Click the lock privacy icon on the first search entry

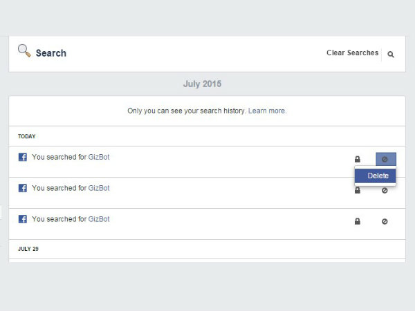pyautogui.click(x=358, y=160)
